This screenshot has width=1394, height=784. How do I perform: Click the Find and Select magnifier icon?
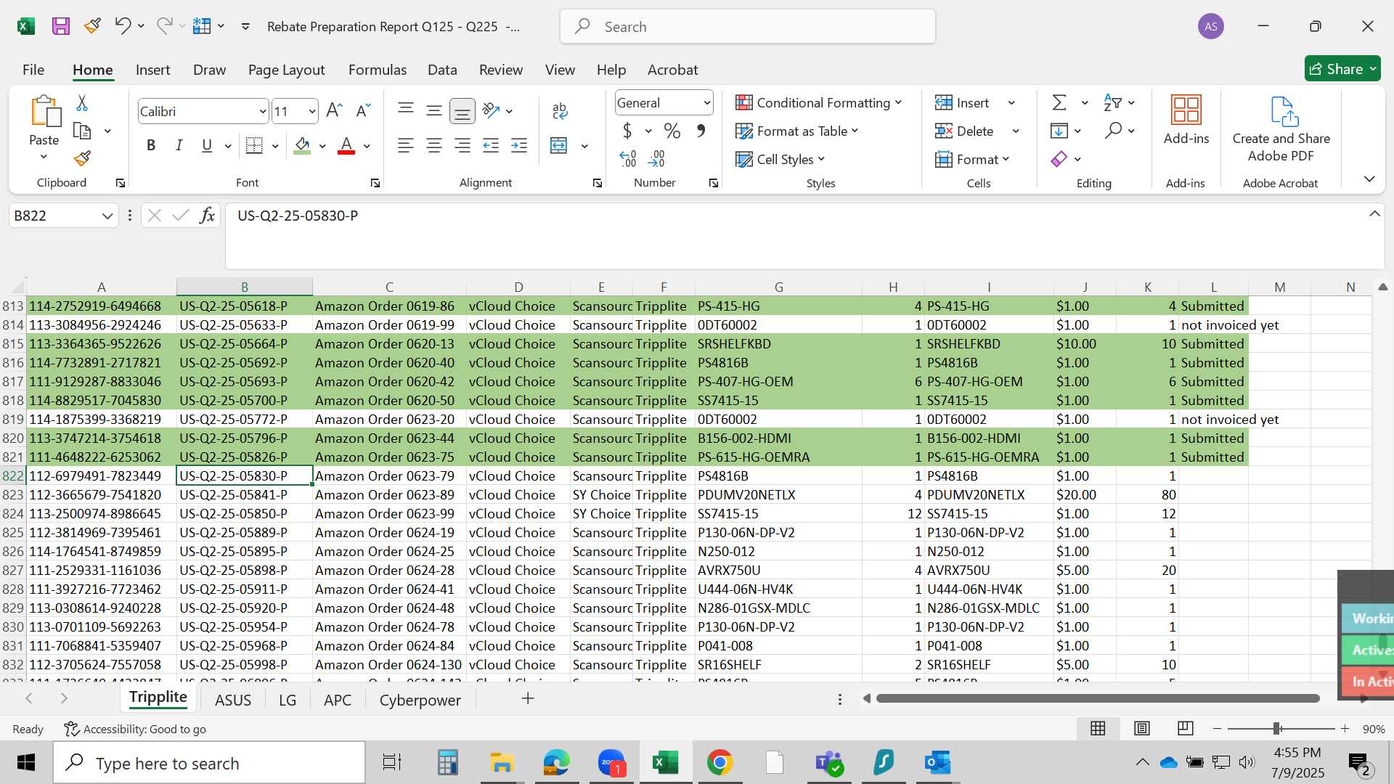pos(1113,131)
